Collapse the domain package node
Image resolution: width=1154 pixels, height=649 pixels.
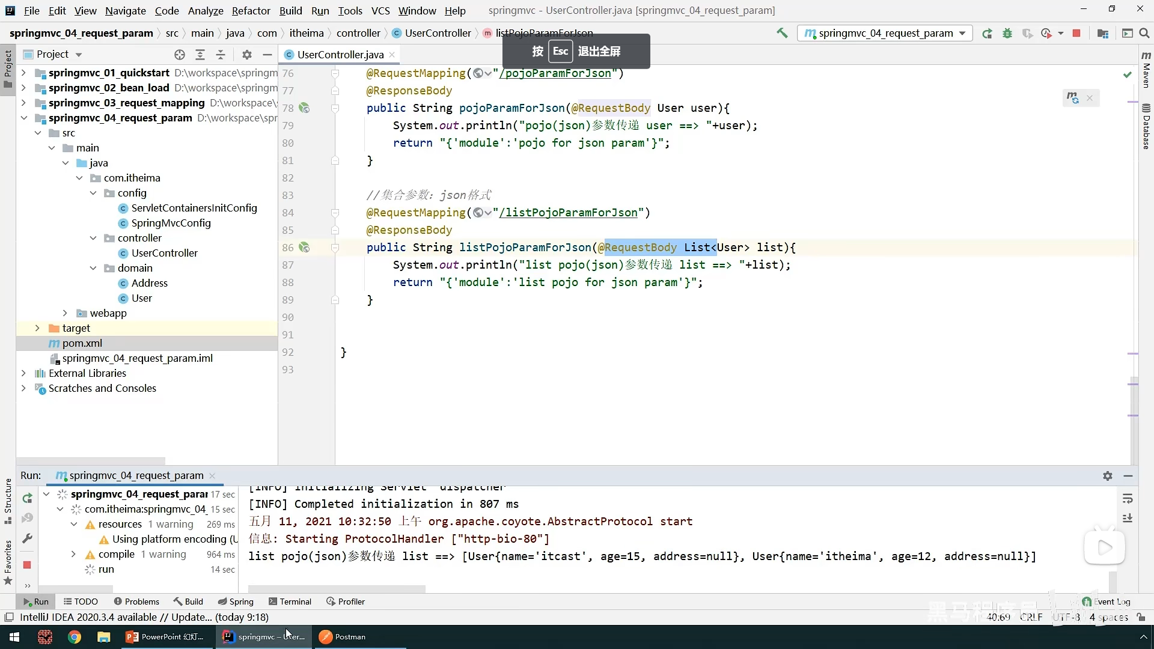point(93,268)
